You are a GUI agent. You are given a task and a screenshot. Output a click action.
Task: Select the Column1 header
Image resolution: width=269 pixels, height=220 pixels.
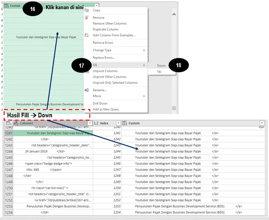[x=53, y=123]
